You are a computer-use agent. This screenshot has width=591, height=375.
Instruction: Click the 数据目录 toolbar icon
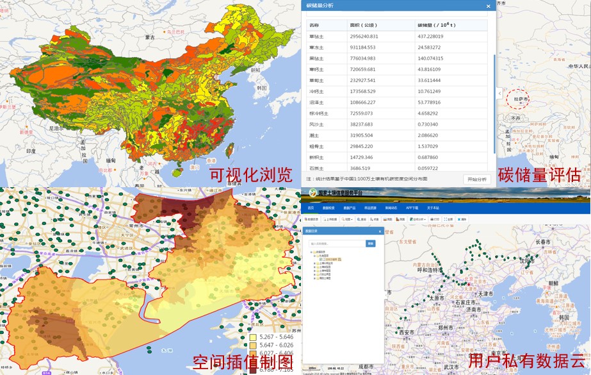point(312,219)
